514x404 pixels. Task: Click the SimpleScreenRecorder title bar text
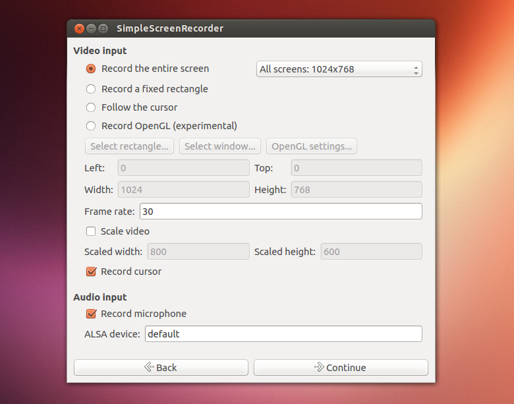(x=170, y=28)
